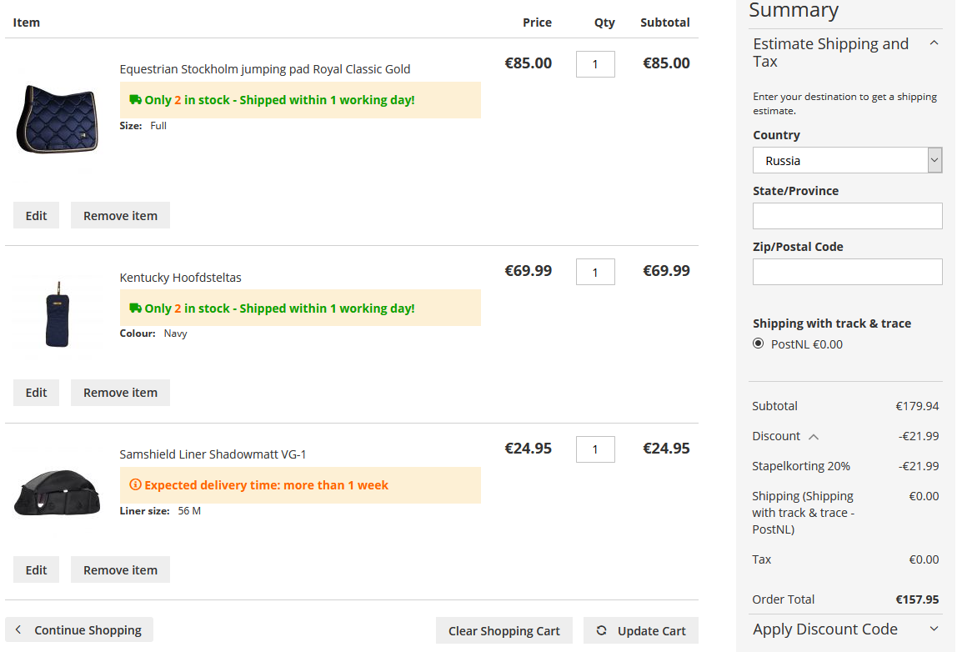Open the Kentucky Hoofdsteltas product link

pyautogui.click(x=181, y=277)
